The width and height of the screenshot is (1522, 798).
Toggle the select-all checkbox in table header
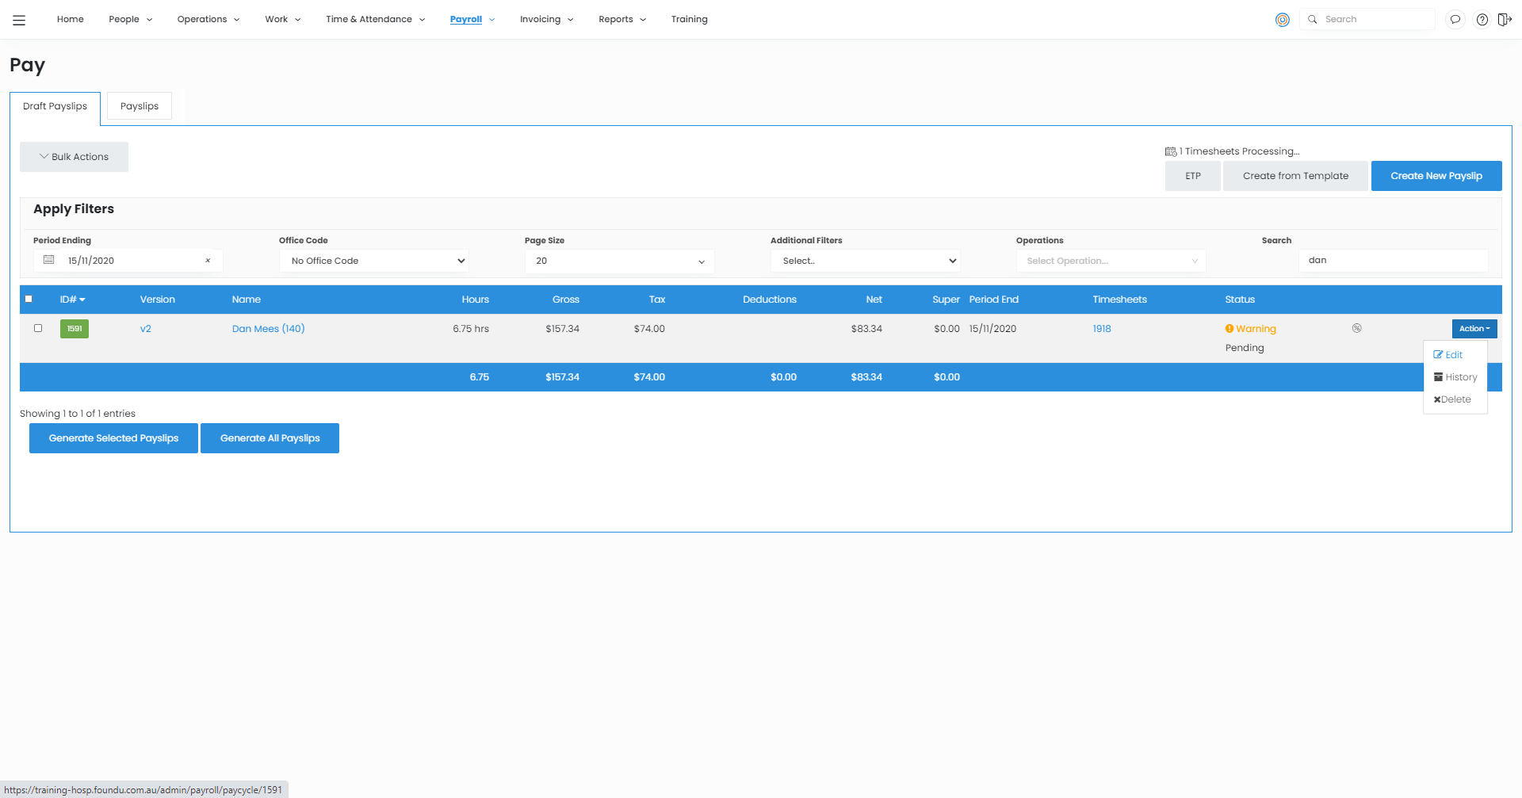pyautogui.click(x=29, y=299)
